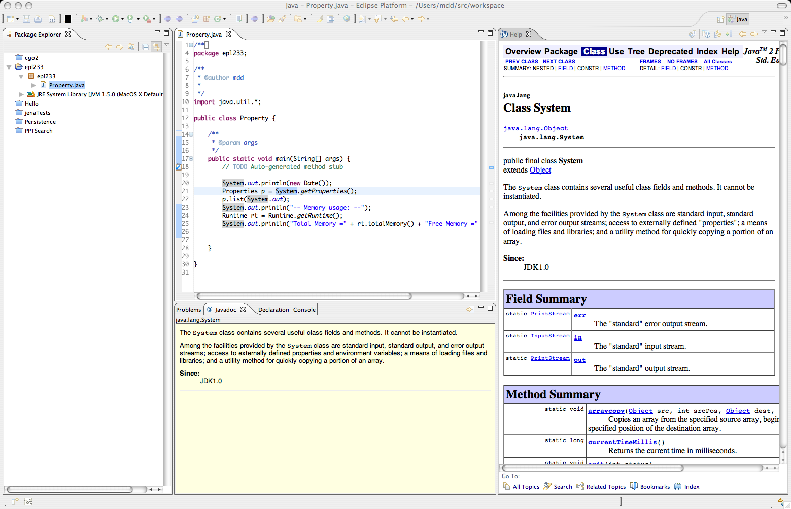Image resolution: width=791 pixels, height=509 pixels.
Task: Open the Package Explorer view menu triangle
Action: pos(167,45)
